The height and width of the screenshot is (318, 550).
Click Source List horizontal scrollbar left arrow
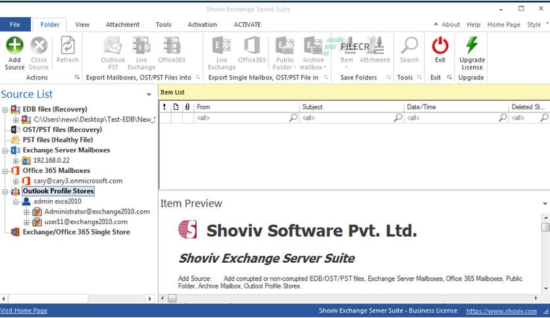click(x=3, y=299)
